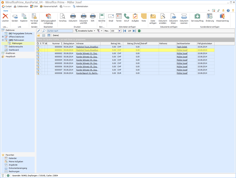Open the Vorschau print preview
This screenshot has height=178, width=236.
(62, 16)
